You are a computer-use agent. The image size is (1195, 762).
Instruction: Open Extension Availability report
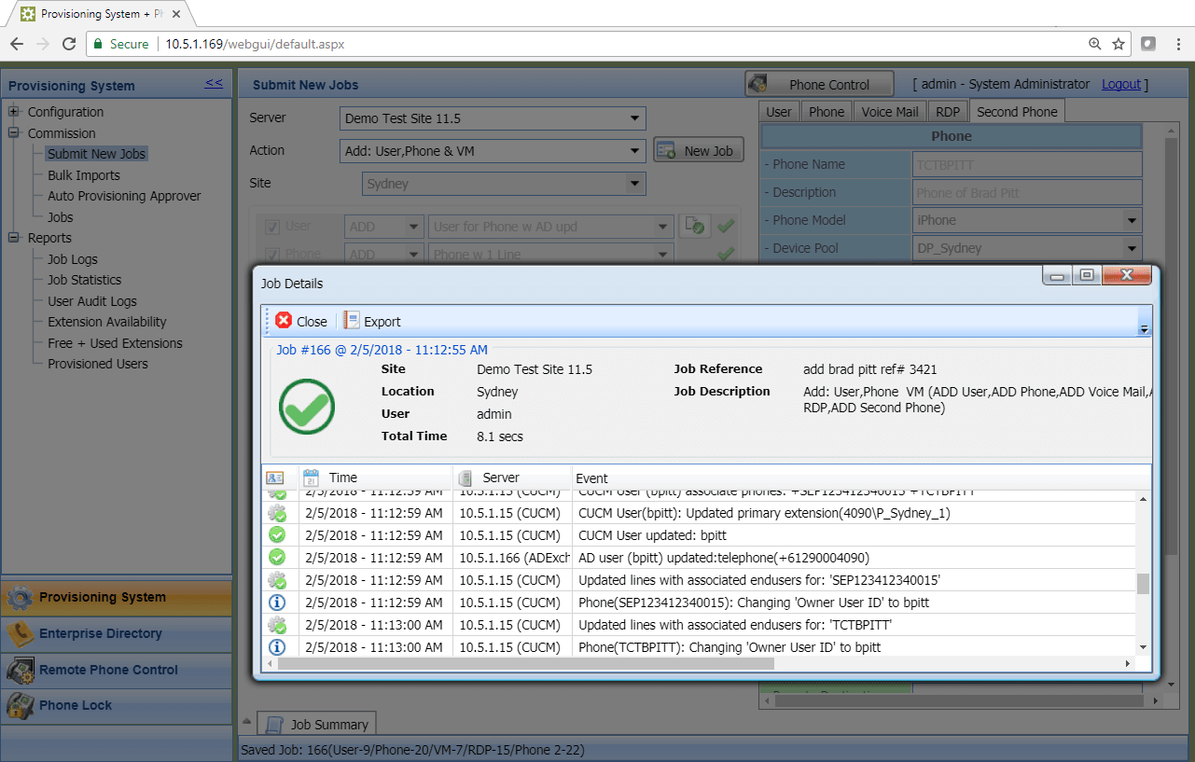[x=107, y=322]
